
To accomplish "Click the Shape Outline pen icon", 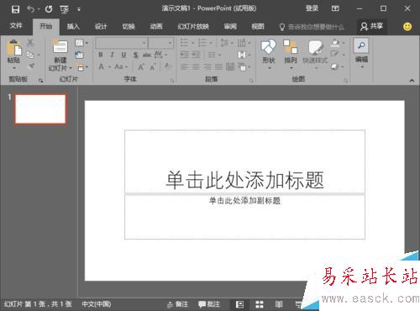I will click(334, 54).
